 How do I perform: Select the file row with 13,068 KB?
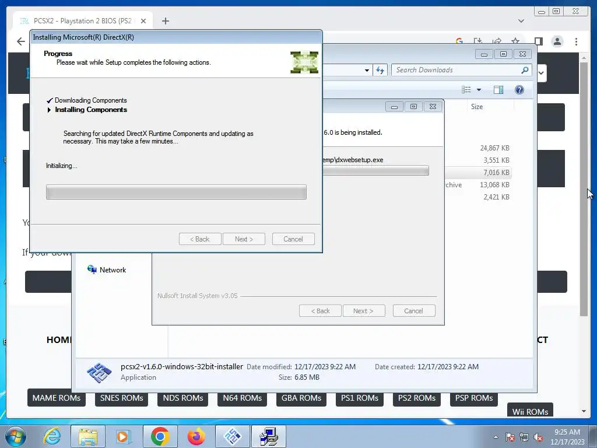pos(477,185)
